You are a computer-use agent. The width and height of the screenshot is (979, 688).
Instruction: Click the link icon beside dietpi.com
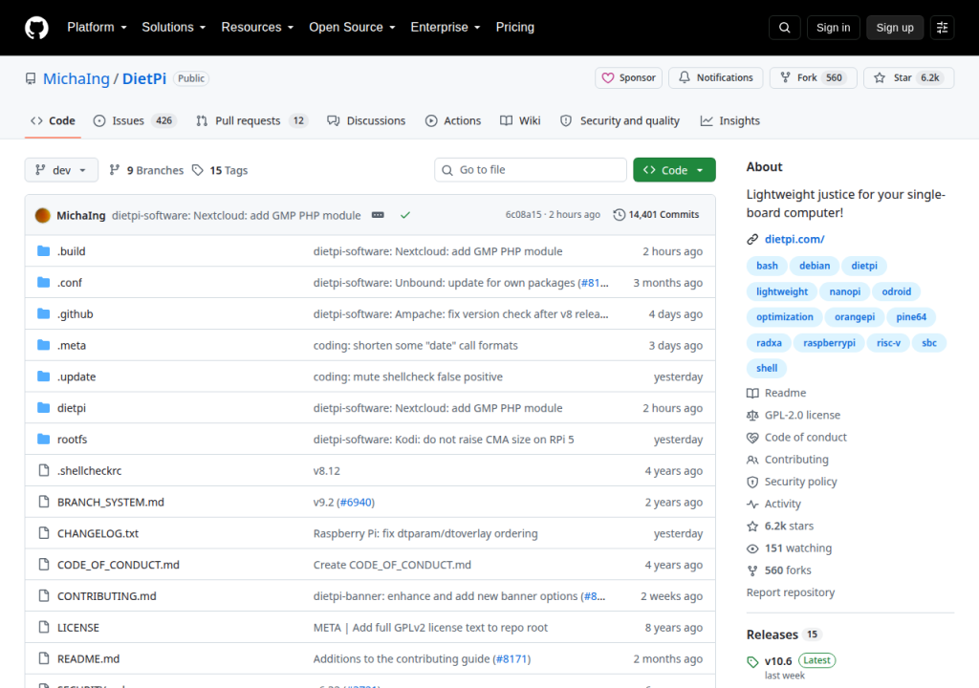[x=752, y=239]
